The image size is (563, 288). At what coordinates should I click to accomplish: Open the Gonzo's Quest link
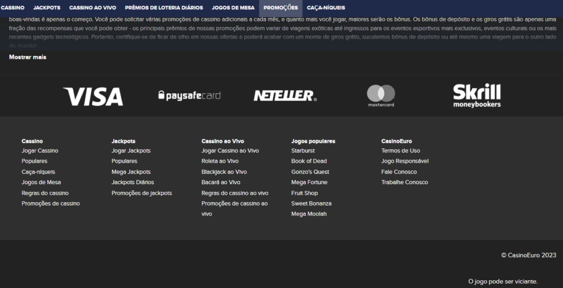(x=310, y=172)
